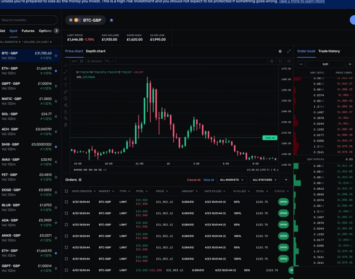Select the BTC · GBP market row
The image size is (355, 279).
click(30, 56)
